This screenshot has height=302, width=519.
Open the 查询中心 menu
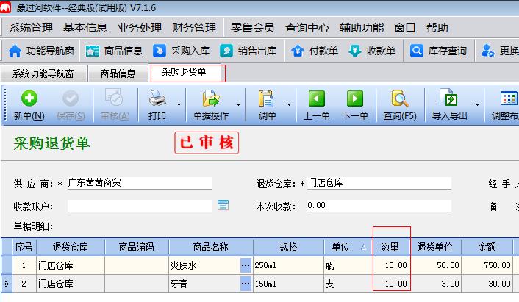(307, 27)
